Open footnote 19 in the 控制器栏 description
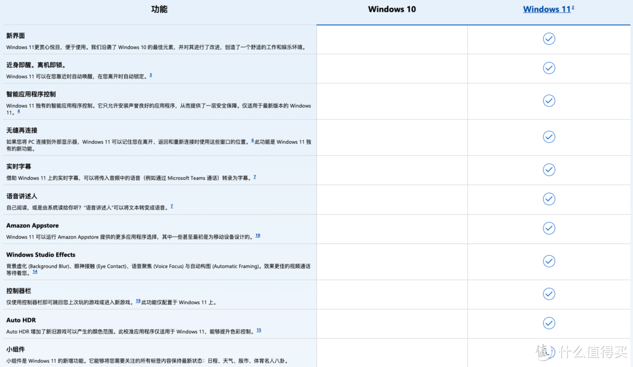Image resolution: width=633 pixels, height=367 pixels. click(138, 301)
